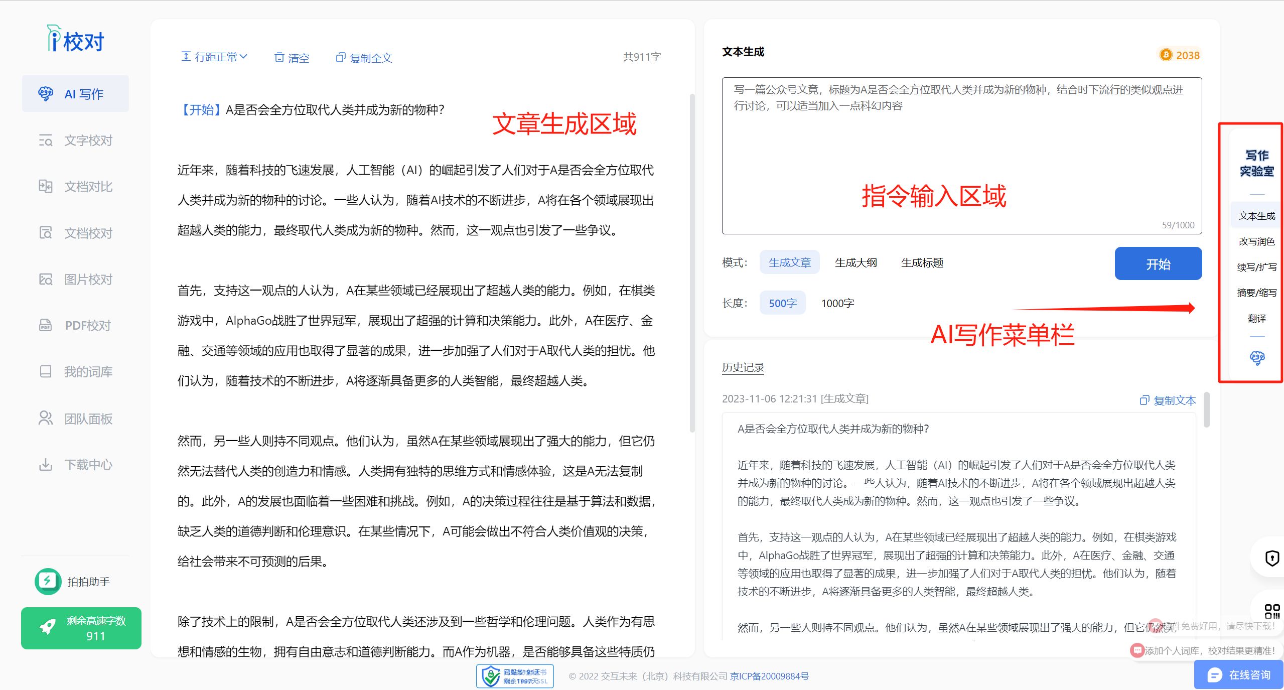Image resolution: width=1284 pixels, height=690 pixels.
Task: Open the 文字校对 menu item
Action: pyautogui.click(x=75, y=141)
